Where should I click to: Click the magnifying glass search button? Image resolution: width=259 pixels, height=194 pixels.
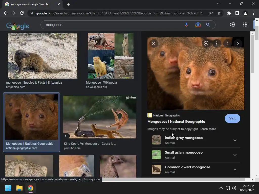tap(208, 25)
